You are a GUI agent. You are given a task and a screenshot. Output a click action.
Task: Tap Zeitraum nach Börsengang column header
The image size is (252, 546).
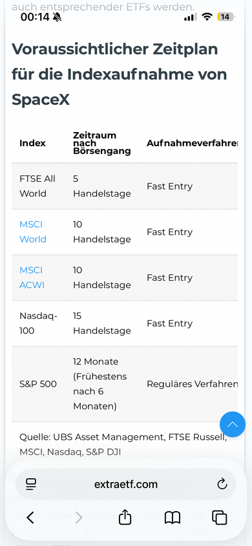102,143
